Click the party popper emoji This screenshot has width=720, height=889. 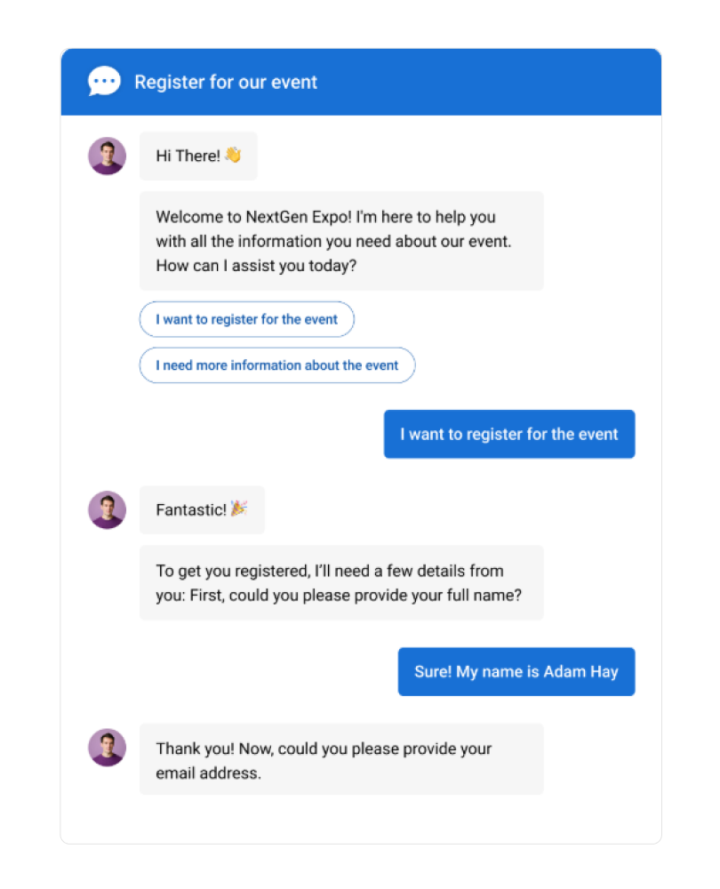click(x=239, y=509)
